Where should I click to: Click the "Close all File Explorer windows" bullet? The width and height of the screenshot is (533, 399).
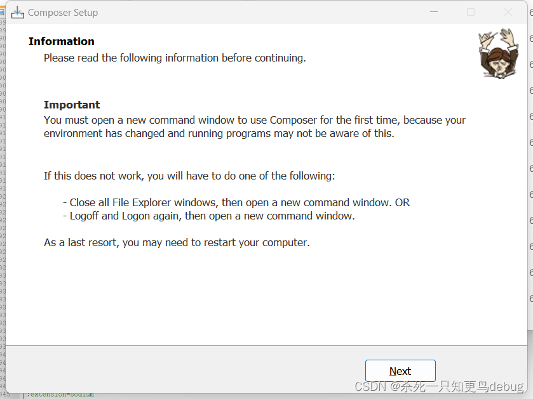[x=236, y=202]
